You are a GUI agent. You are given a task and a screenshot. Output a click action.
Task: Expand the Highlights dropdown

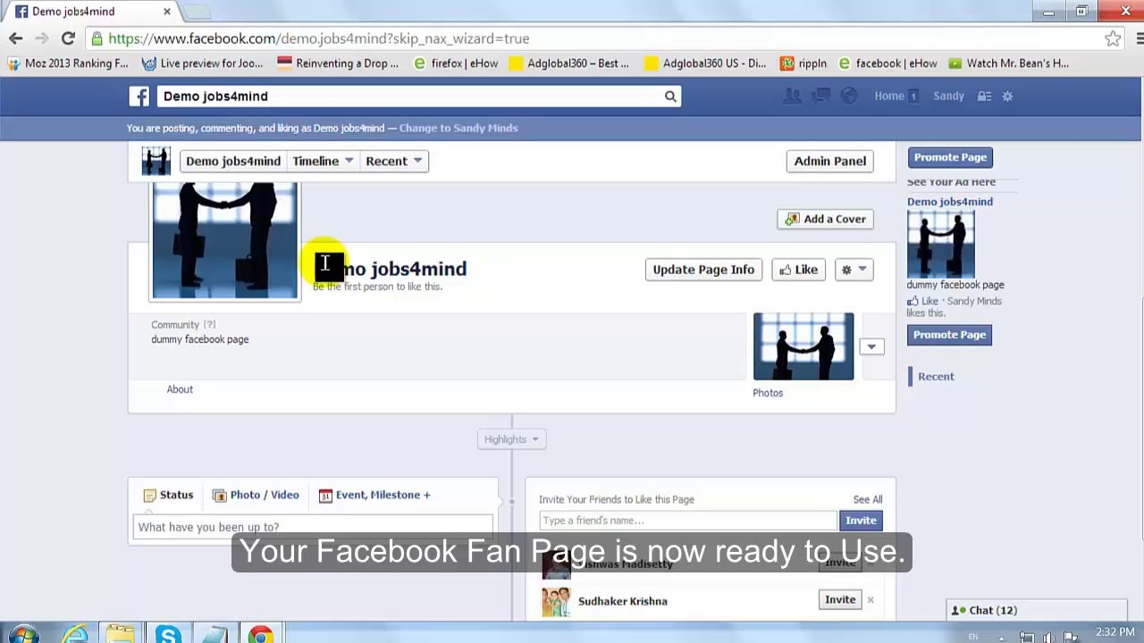512,439
